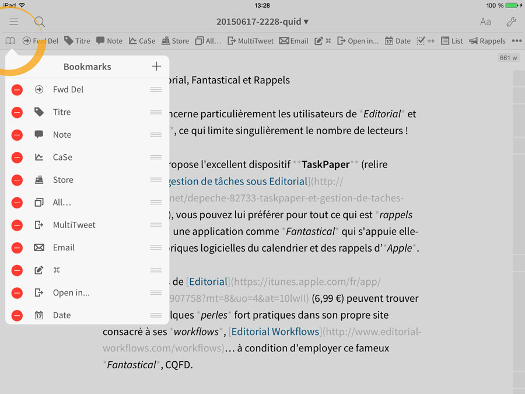Run the edit ⌘ workflow in bar
Image resolution: width=525 pixels, height=394 pixels.
tap(323, 41)
